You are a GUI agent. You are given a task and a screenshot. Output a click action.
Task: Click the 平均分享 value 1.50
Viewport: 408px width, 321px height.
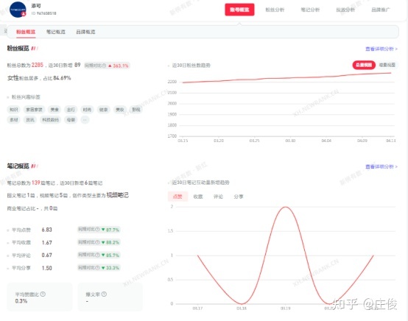(x=47, y=268)
